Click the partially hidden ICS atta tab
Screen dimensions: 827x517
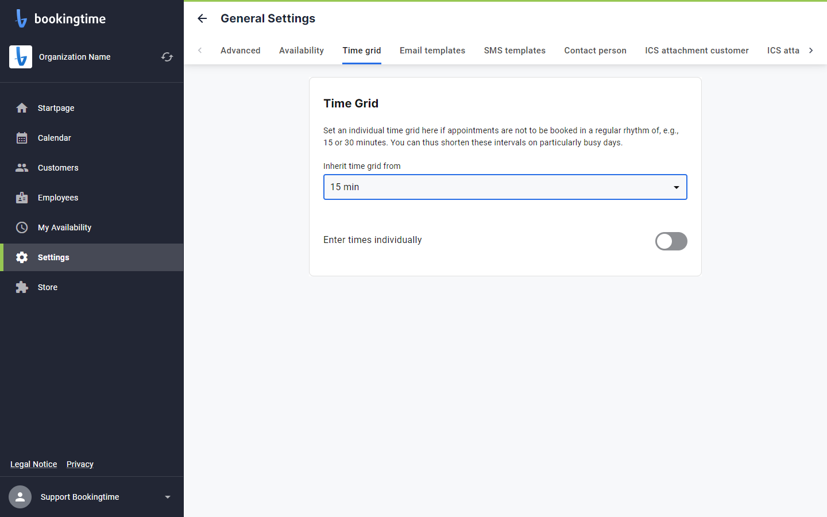(783, 51)
